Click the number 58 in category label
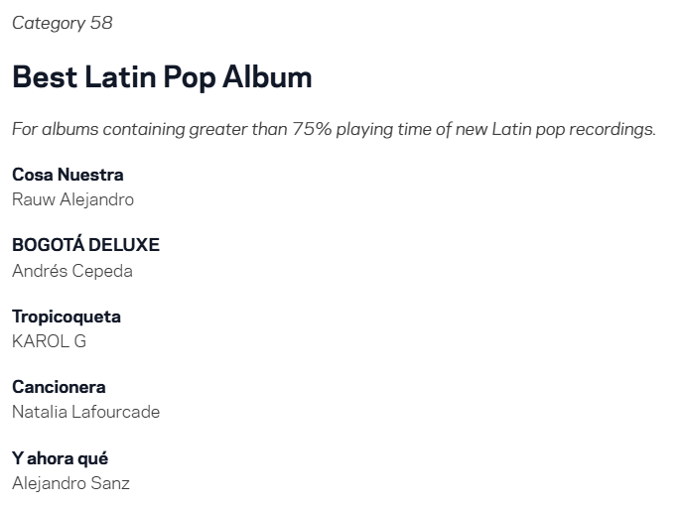This screenshot has width=681, height=507. 101,23
